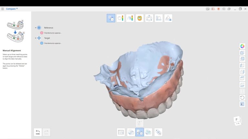Click the greyed split view icon
The width and height of the screenshot is (248, 139).
point(242,91)
